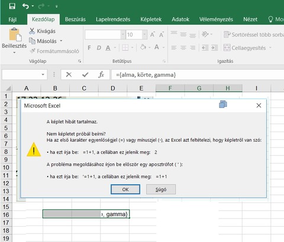Expand the Beillesztés dropdown arrow

(x=14, y=53)
